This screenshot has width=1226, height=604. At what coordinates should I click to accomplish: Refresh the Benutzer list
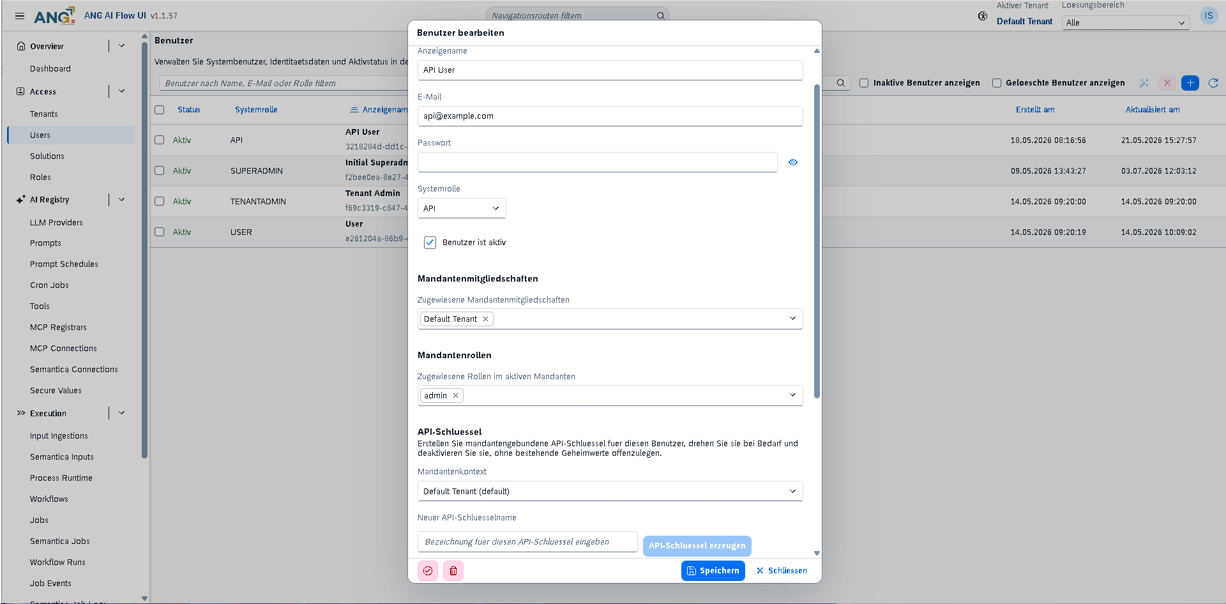tap(1213, 83)
